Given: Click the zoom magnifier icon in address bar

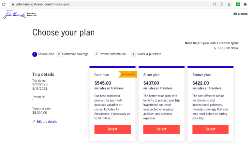Looking at the screenshot, I should pyautogui.click(x=214, y=4).
